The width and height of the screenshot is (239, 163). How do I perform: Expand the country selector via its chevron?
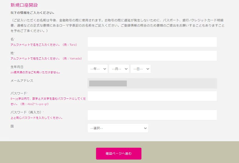click(x=145, y=128)
